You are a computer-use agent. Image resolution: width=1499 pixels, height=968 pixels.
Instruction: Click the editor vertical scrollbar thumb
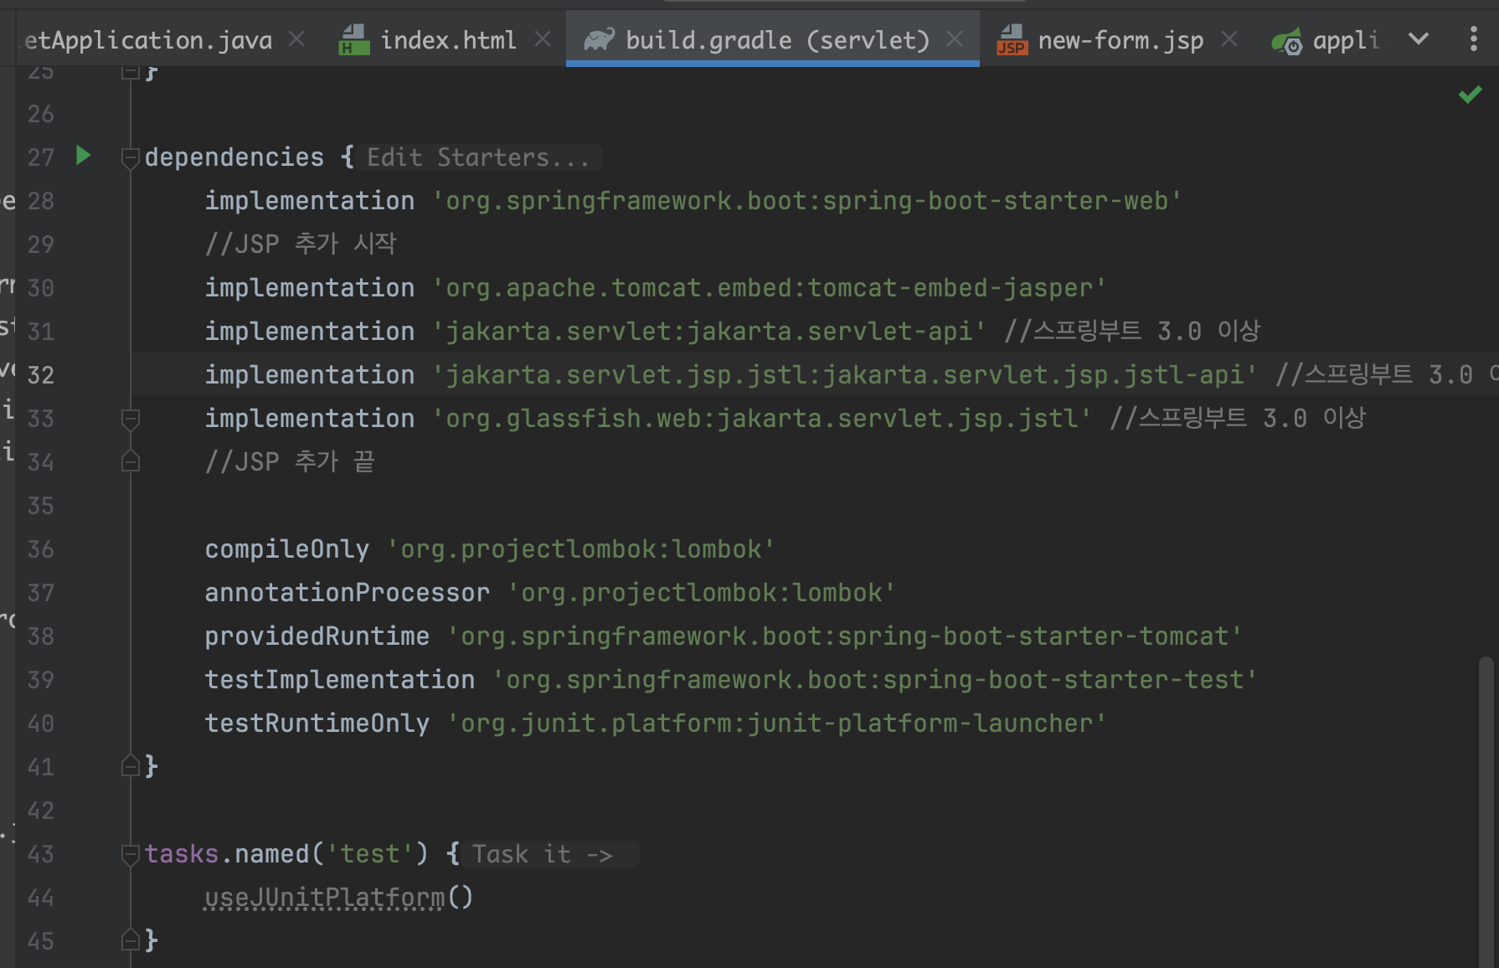tap(1486, 811)
